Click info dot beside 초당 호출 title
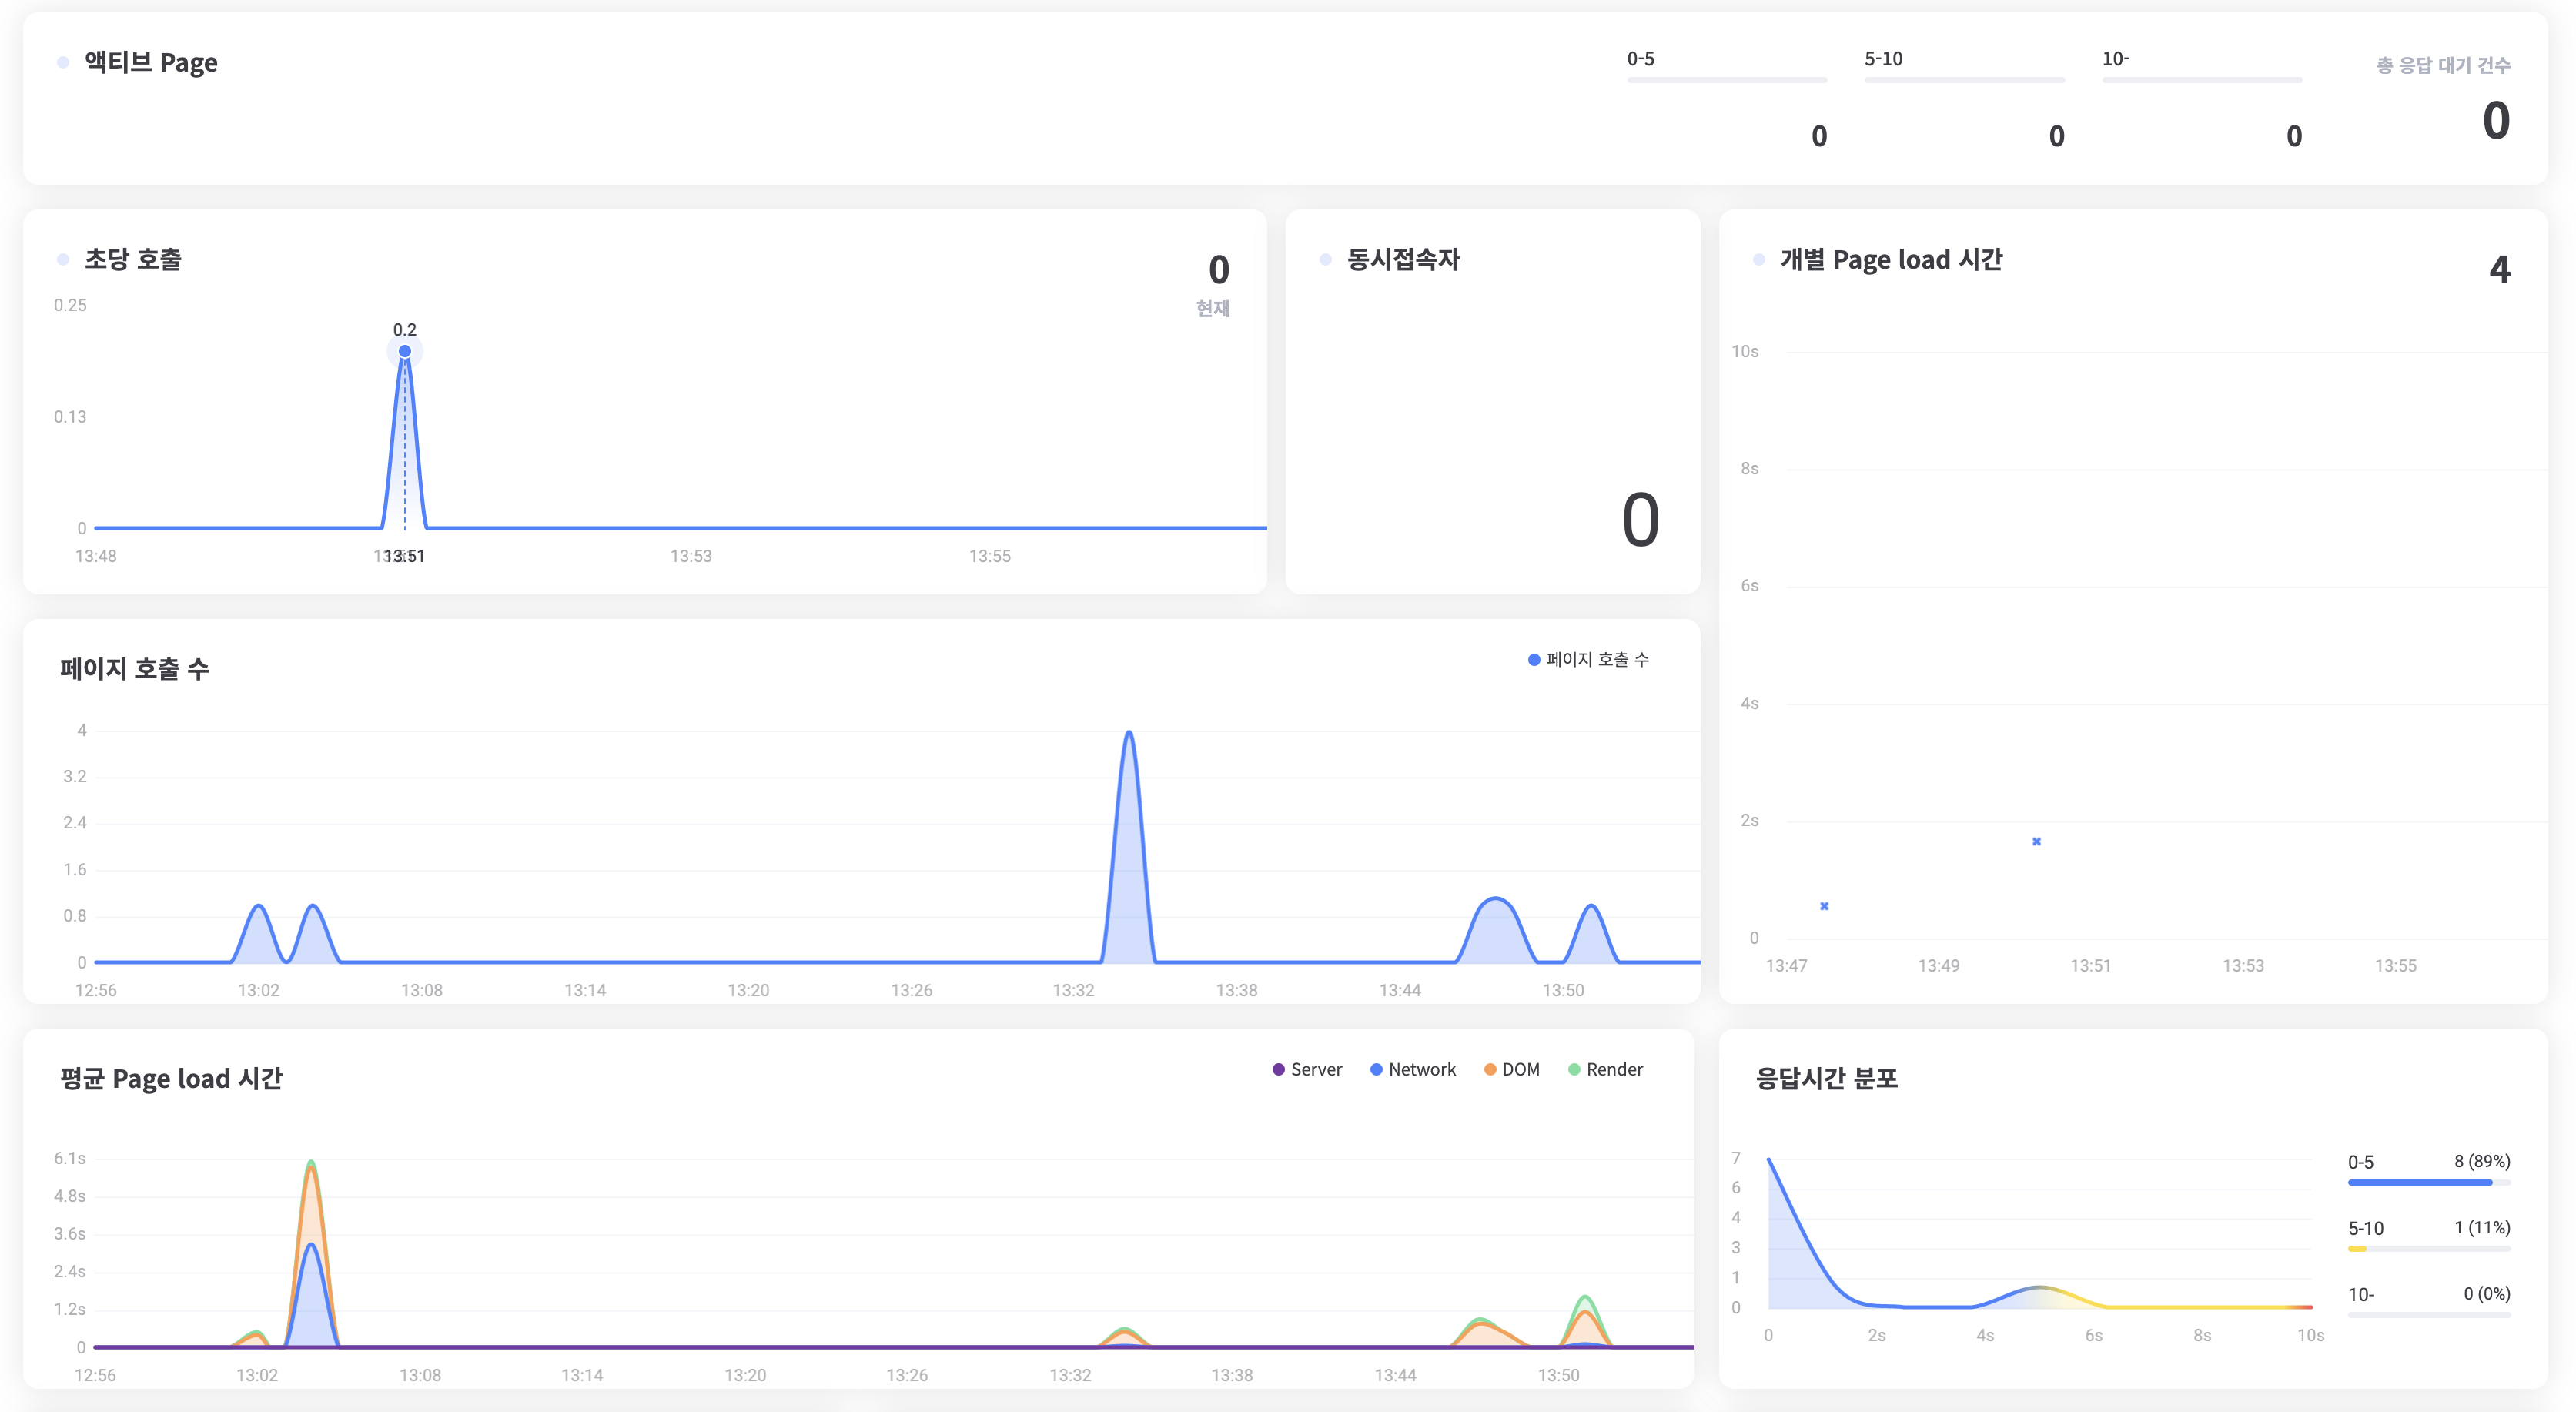 point(63,260)
